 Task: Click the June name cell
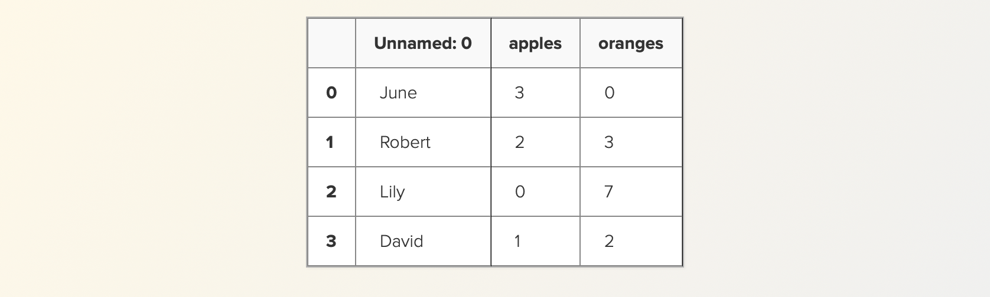tap(423, 93)
